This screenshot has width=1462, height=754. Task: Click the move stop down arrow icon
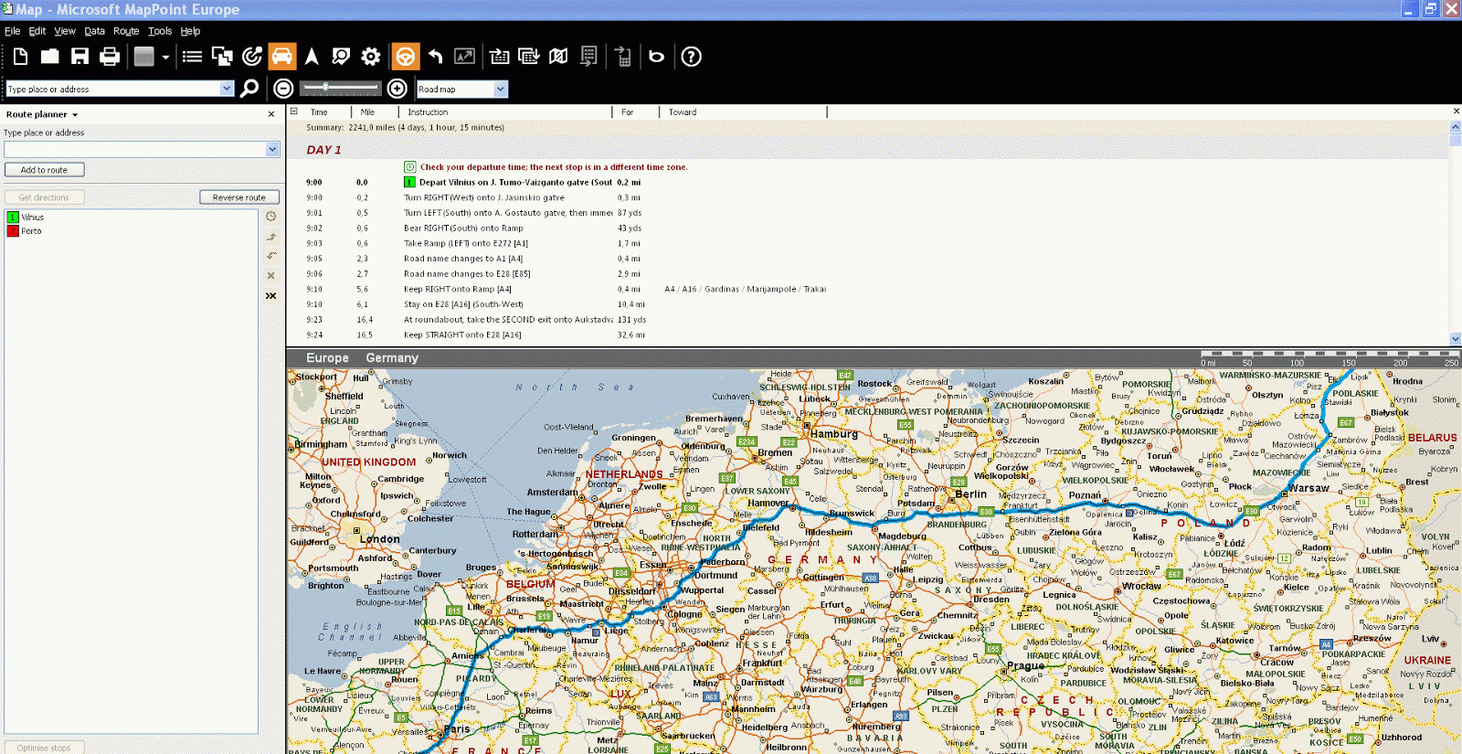pos(271,256)
